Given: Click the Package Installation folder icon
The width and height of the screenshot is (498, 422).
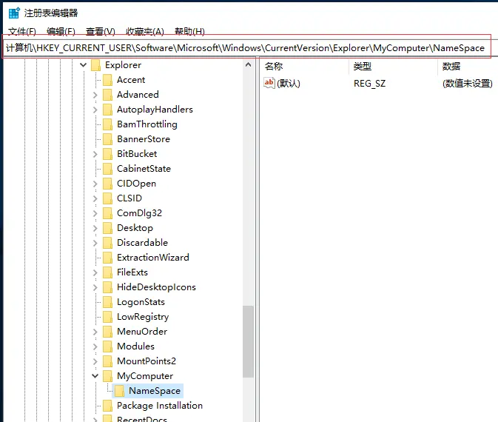Looking at the screenshot, I should point(107,406).
